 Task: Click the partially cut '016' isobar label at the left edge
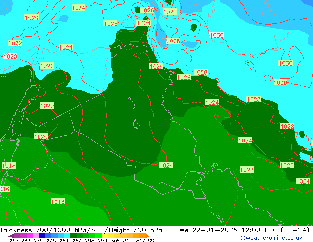(4, 189)
